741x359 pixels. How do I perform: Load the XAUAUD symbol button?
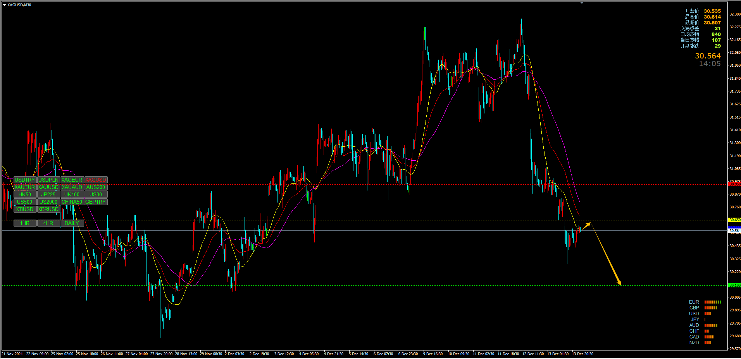[72, 187]
